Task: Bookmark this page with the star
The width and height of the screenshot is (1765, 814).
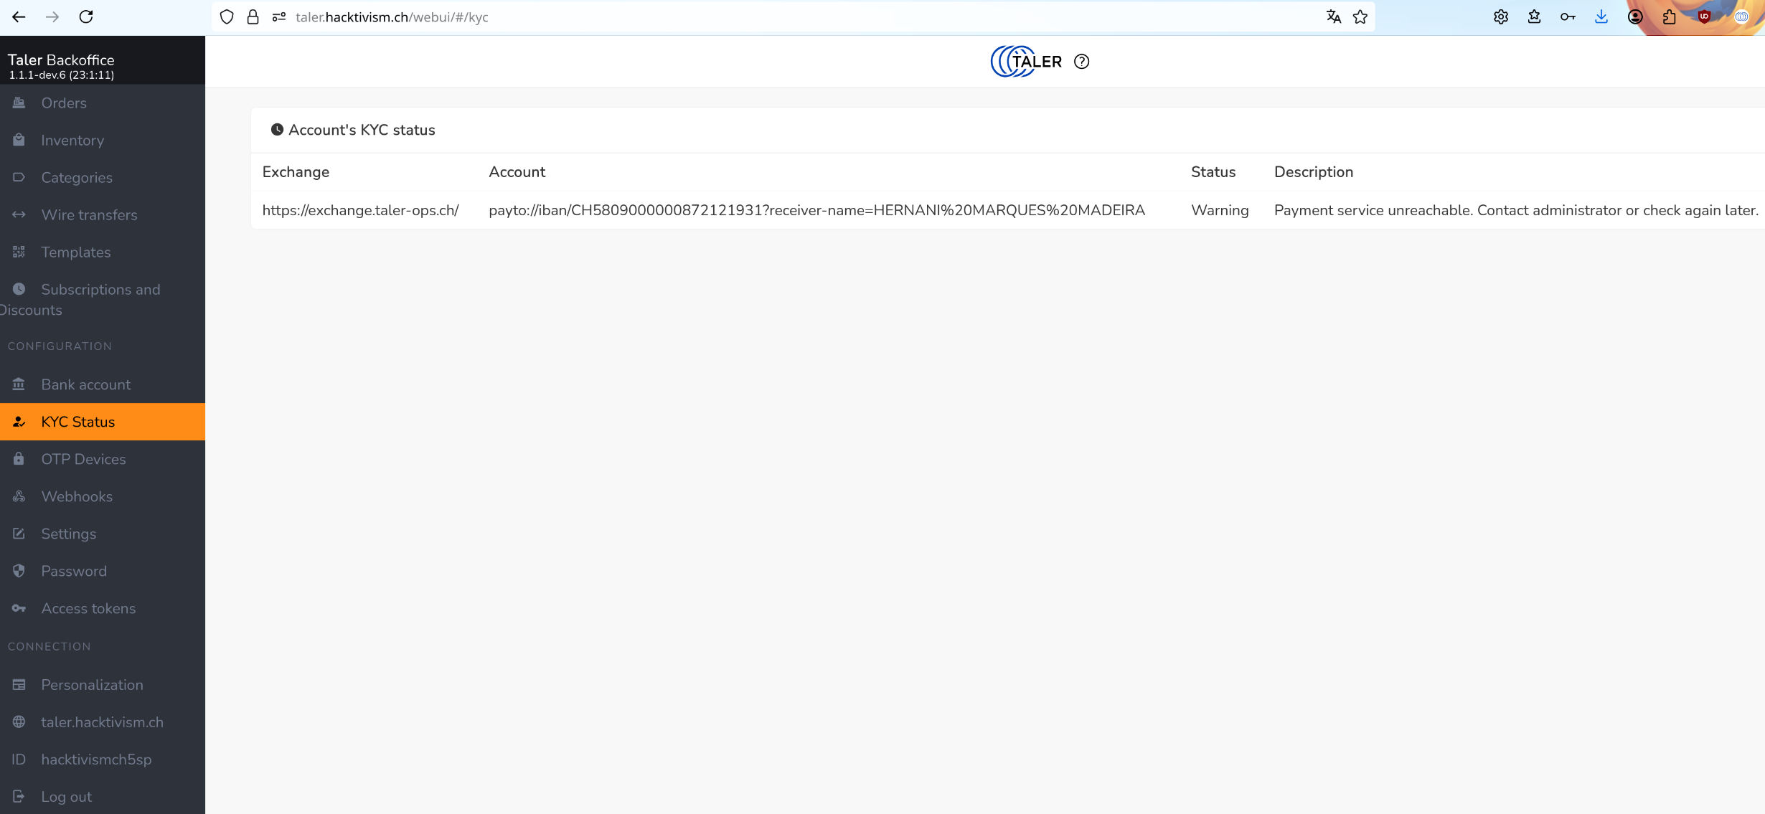Action: pyautogui.click(x=1360, y=17)
